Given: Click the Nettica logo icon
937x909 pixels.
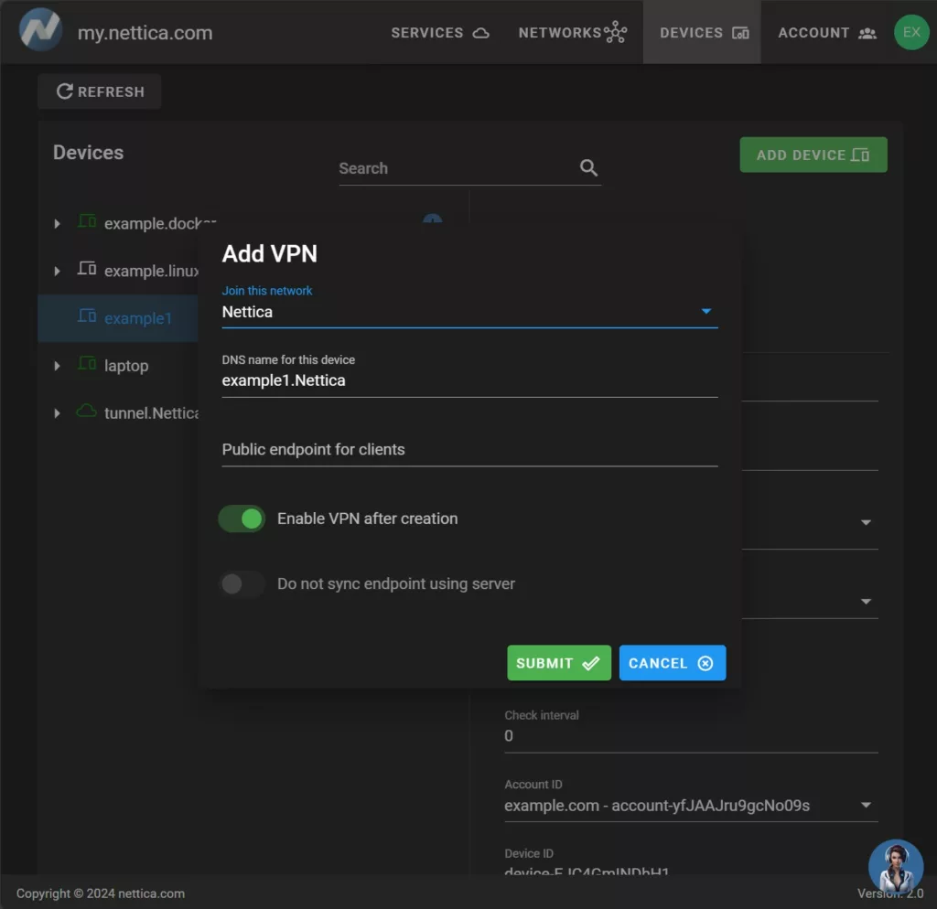Looking at the screenshot, I should point(41,31).
